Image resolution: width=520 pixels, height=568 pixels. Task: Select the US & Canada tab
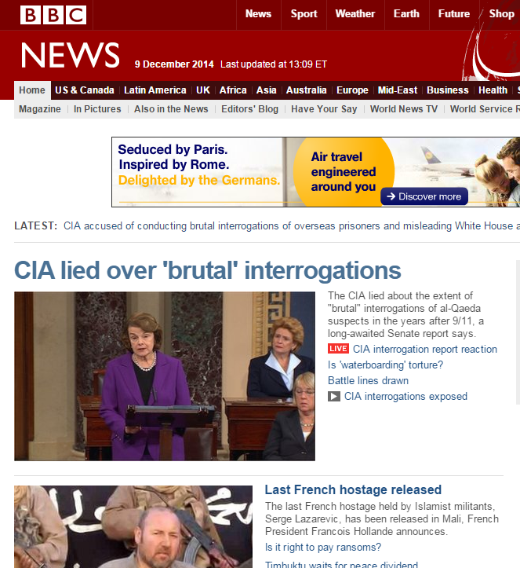(85, 90)
